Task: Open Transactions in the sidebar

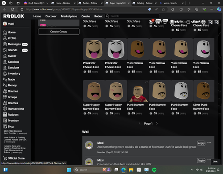Action: [x=13, y=109]
